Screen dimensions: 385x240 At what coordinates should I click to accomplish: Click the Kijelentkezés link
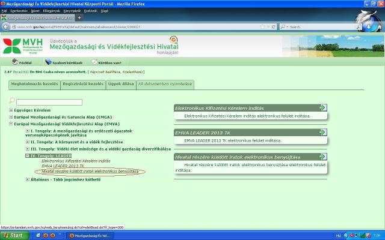[x=132, y=72]
